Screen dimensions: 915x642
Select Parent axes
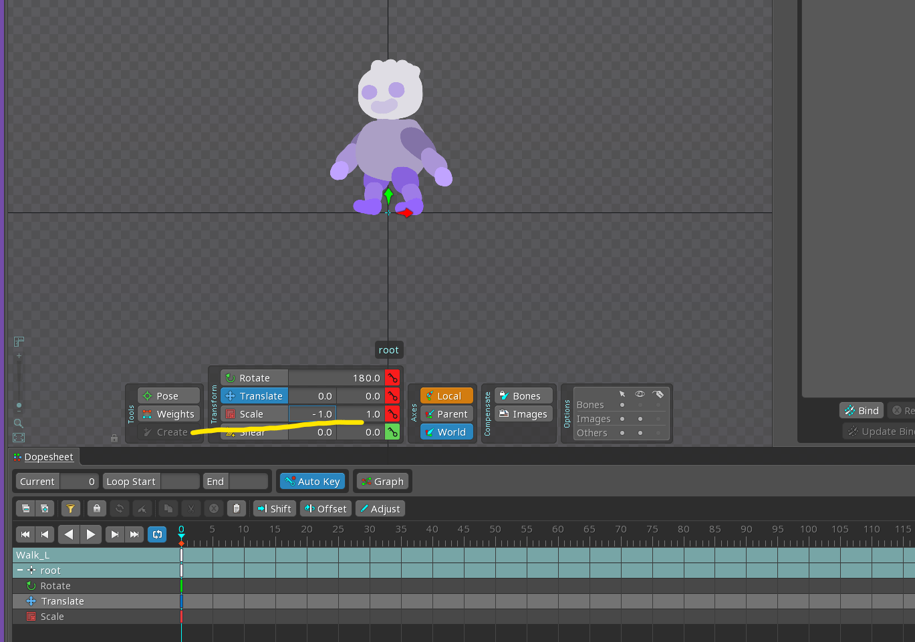[x=446, y=414]
